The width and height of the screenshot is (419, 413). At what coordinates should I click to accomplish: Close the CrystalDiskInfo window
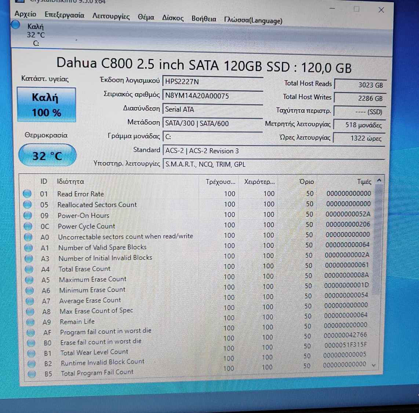(381, 10)
